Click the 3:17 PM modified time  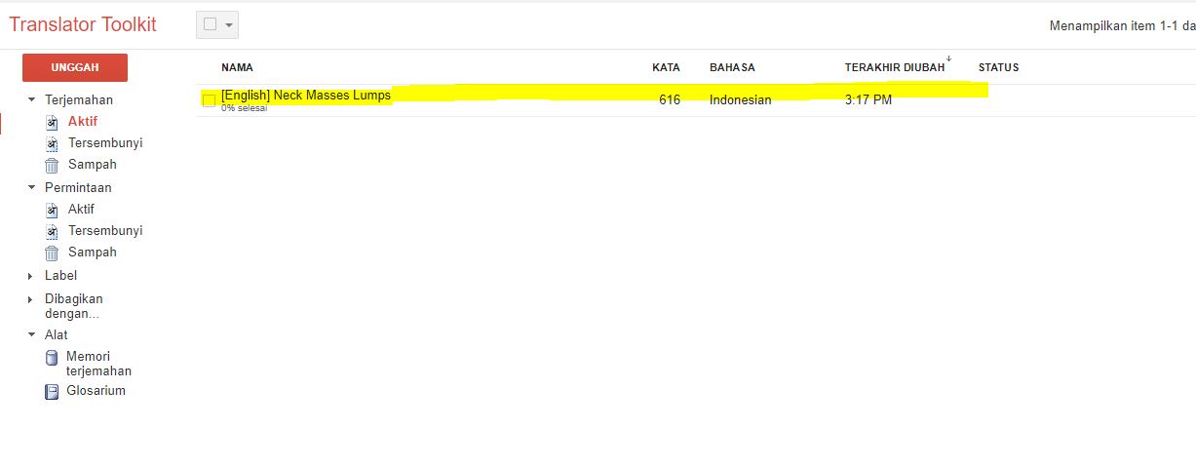(868, 99)
